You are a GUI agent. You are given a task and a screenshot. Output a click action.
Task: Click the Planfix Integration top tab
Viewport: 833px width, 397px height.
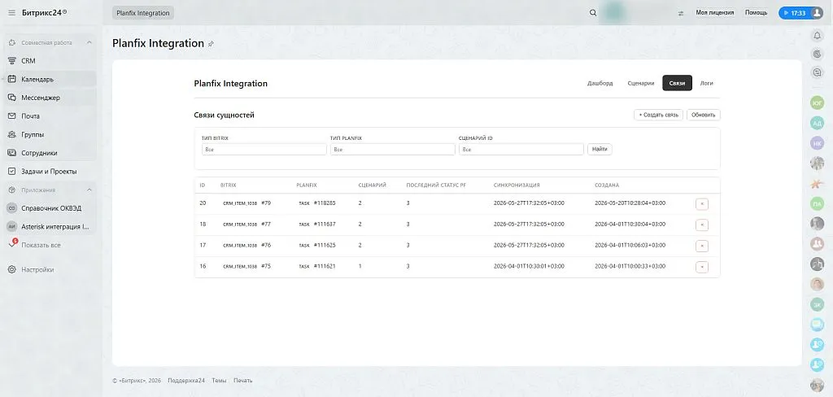143,13
